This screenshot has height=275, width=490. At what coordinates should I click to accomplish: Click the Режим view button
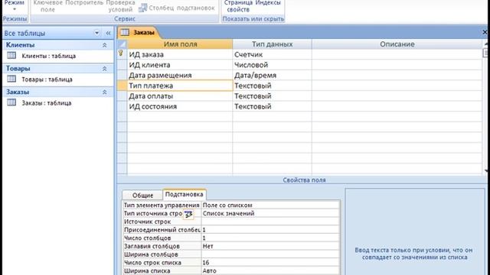click(14, 5)
